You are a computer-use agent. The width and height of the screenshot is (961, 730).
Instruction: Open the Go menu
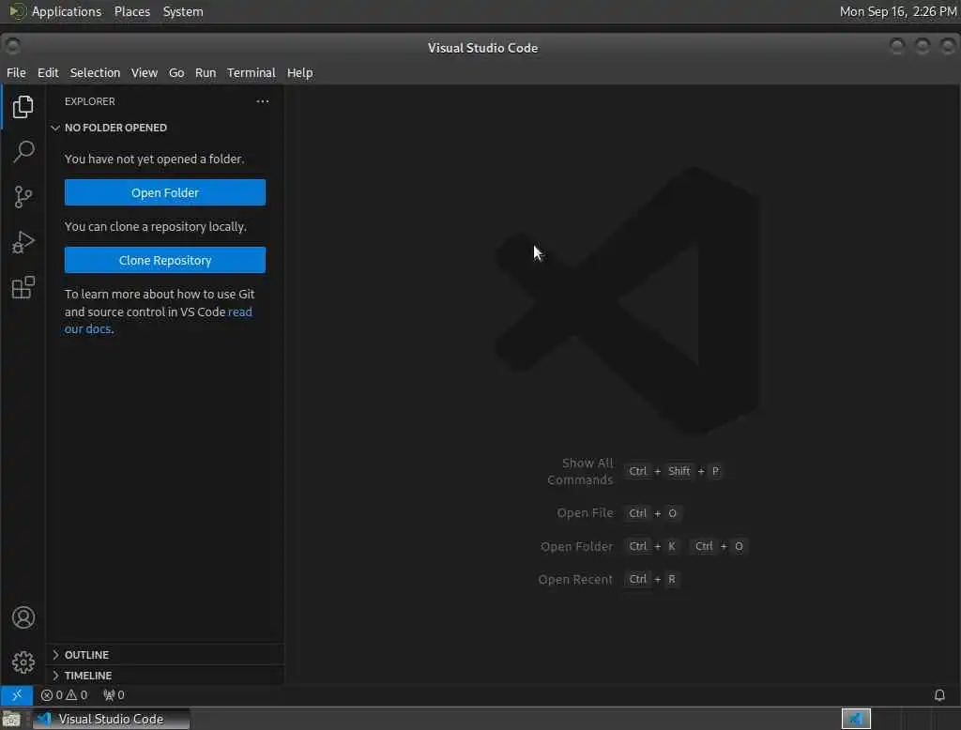tap(176, 72)
